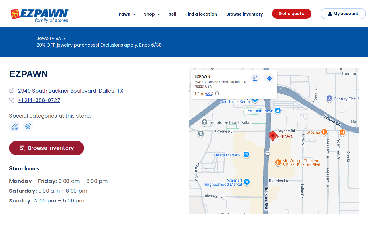
Task: Click the Bearden Ln label on the map
Action: click(278, 181)
